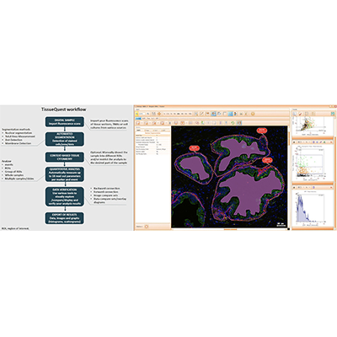This screenshot has width=337, height=337.
Task: Select the yellow highlighted pointer tool
Action: tap(136, 114)
